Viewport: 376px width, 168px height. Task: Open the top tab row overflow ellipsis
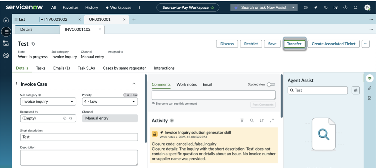[371, 19]
